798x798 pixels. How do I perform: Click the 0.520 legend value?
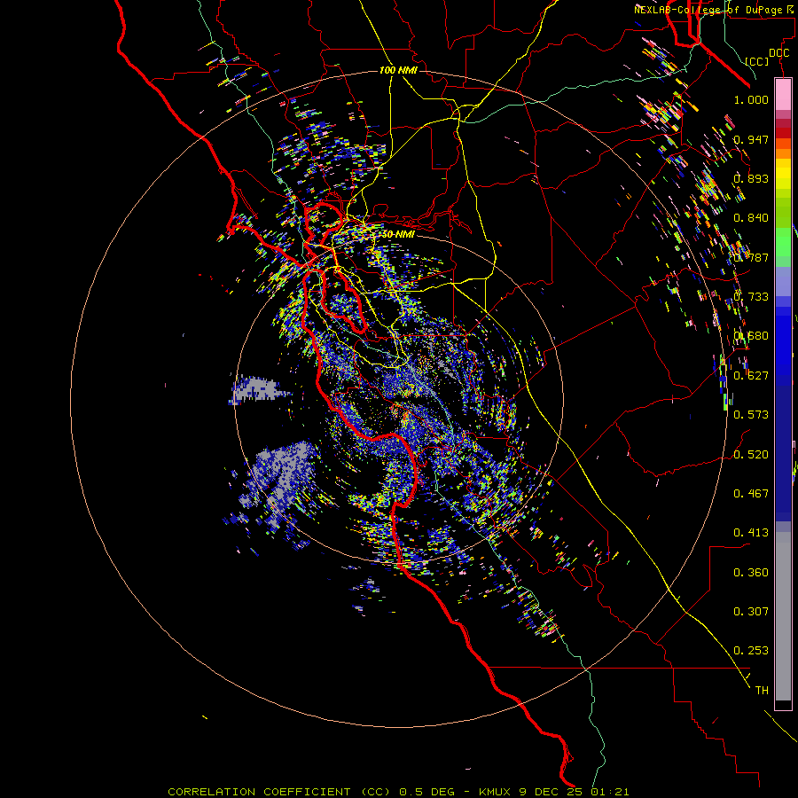click(751, 455)
